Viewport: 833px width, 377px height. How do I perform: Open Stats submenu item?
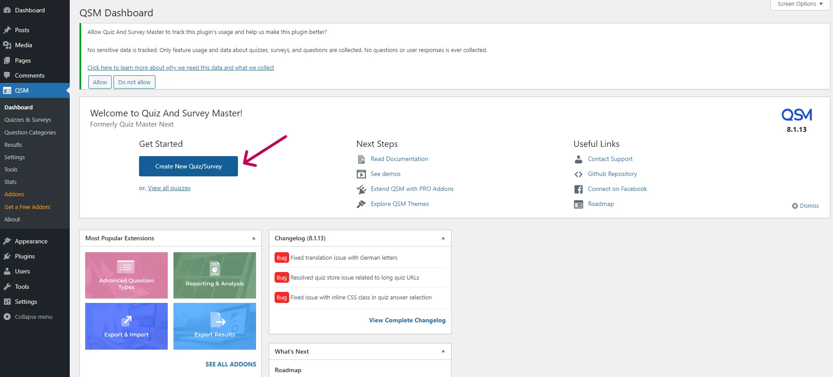point(11,182)
